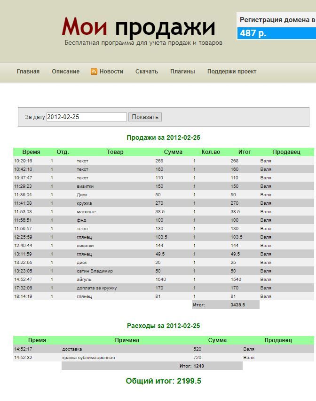Select the 11:29:23 time cell
Image resolution: width=316 pixels, height=401 pixels.
click(23, 186)
